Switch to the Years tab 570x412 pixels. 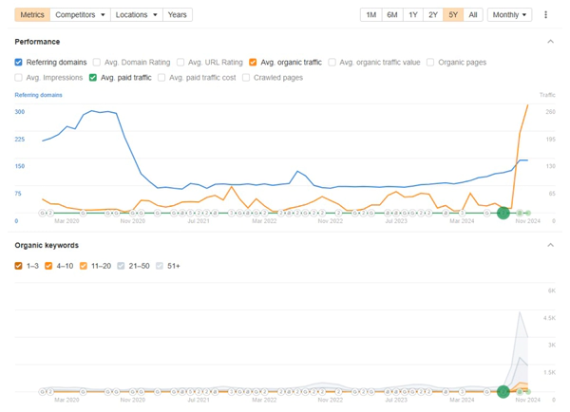coord(178,15)
